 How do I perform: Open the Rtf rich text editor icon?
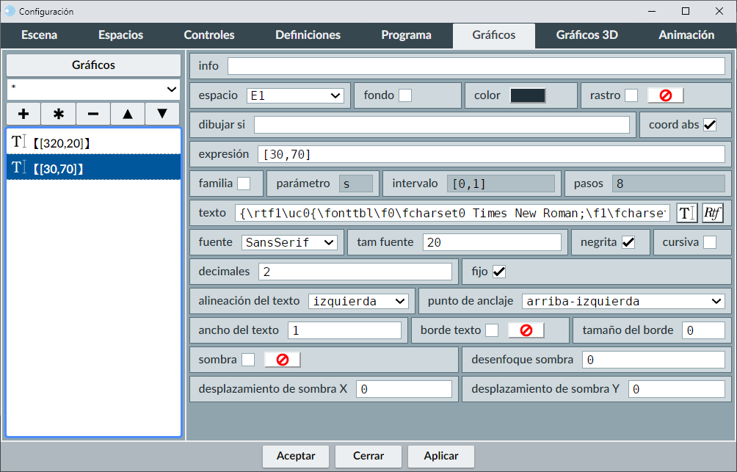[x=713, y=213]
